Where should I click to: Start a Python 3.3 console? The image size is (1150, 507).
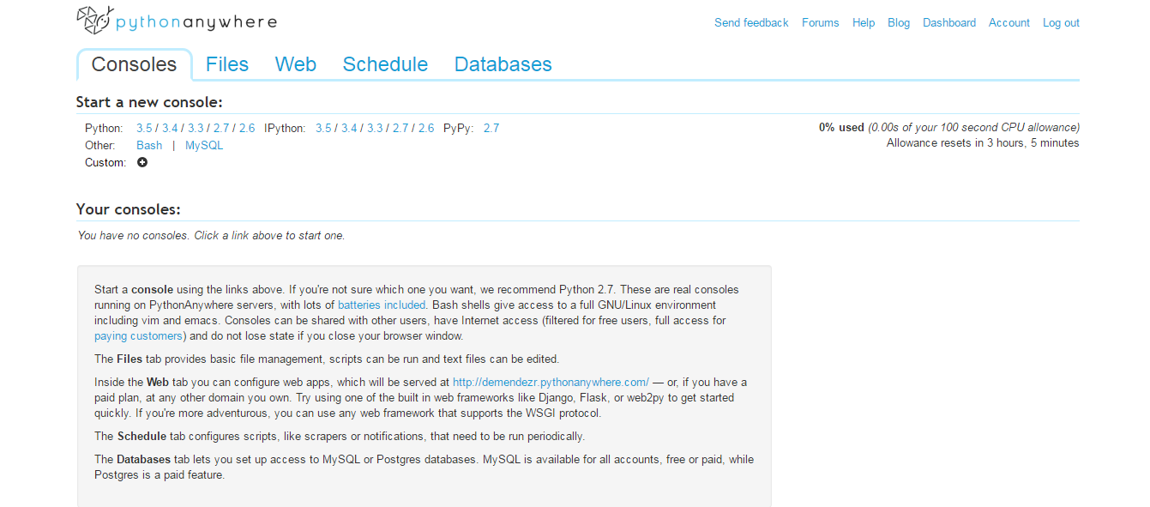(x=196, y=128)
